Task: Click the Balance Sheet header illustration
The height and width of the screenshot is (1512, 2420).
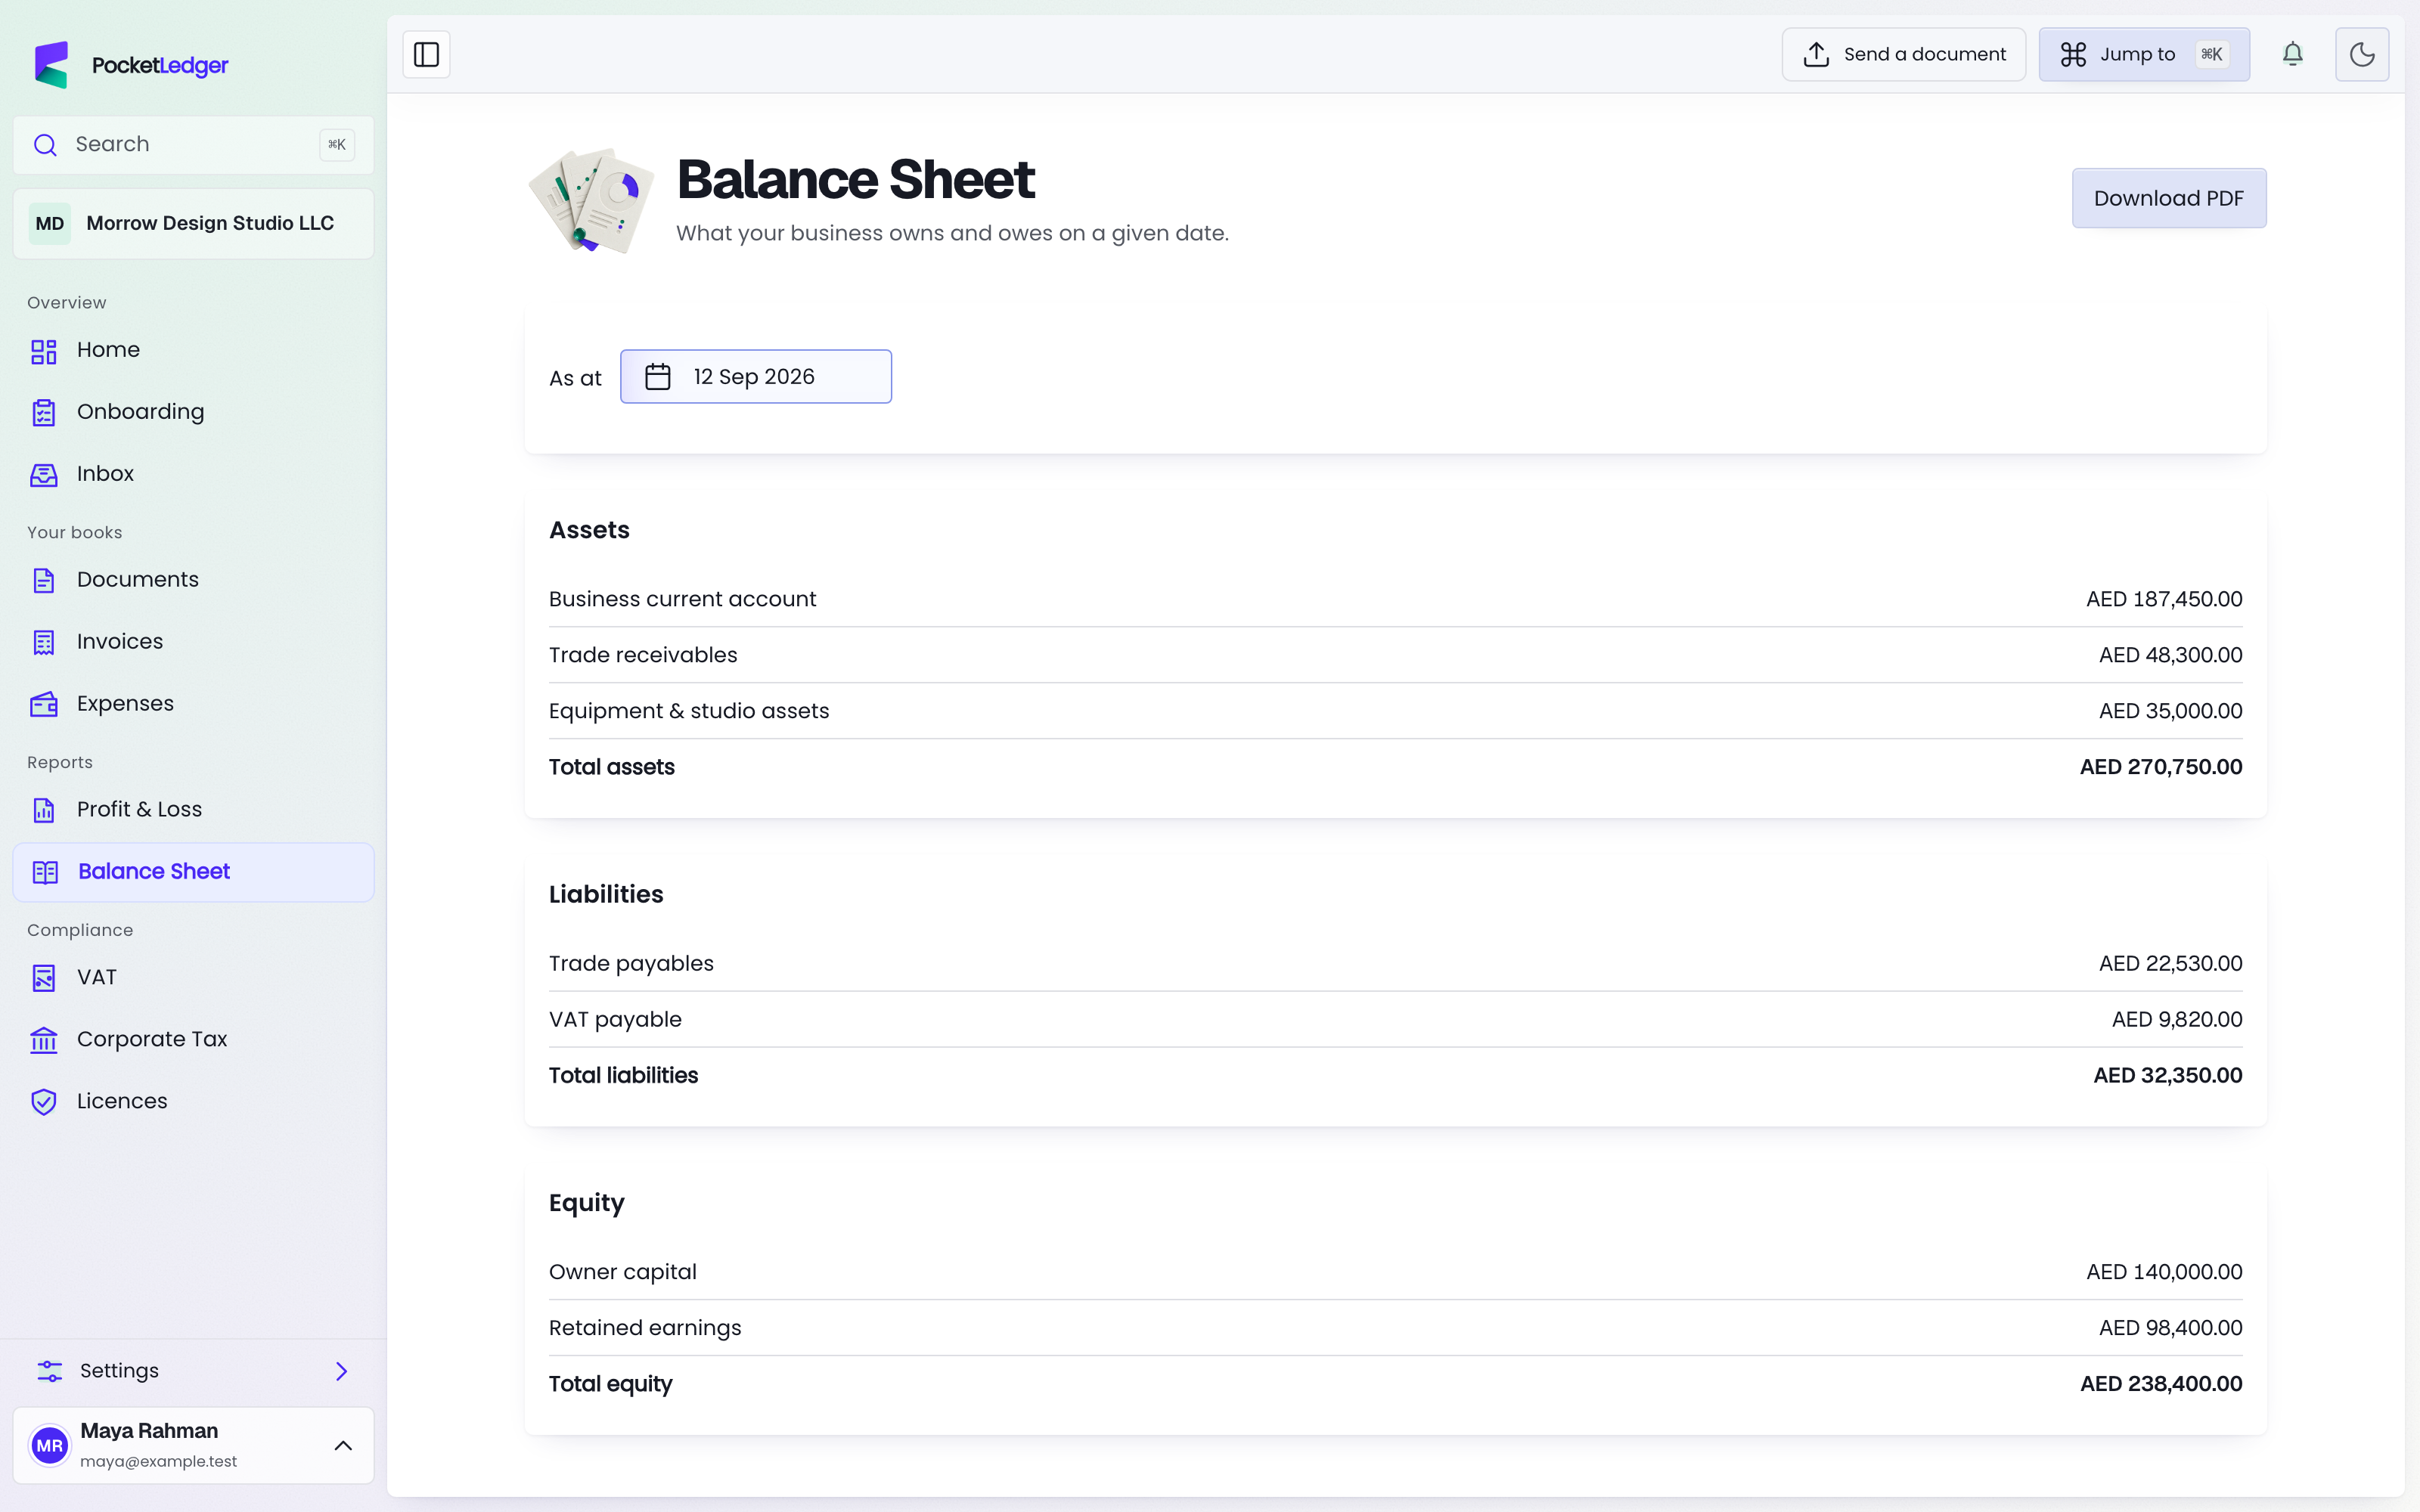Action: coord(592,200)
